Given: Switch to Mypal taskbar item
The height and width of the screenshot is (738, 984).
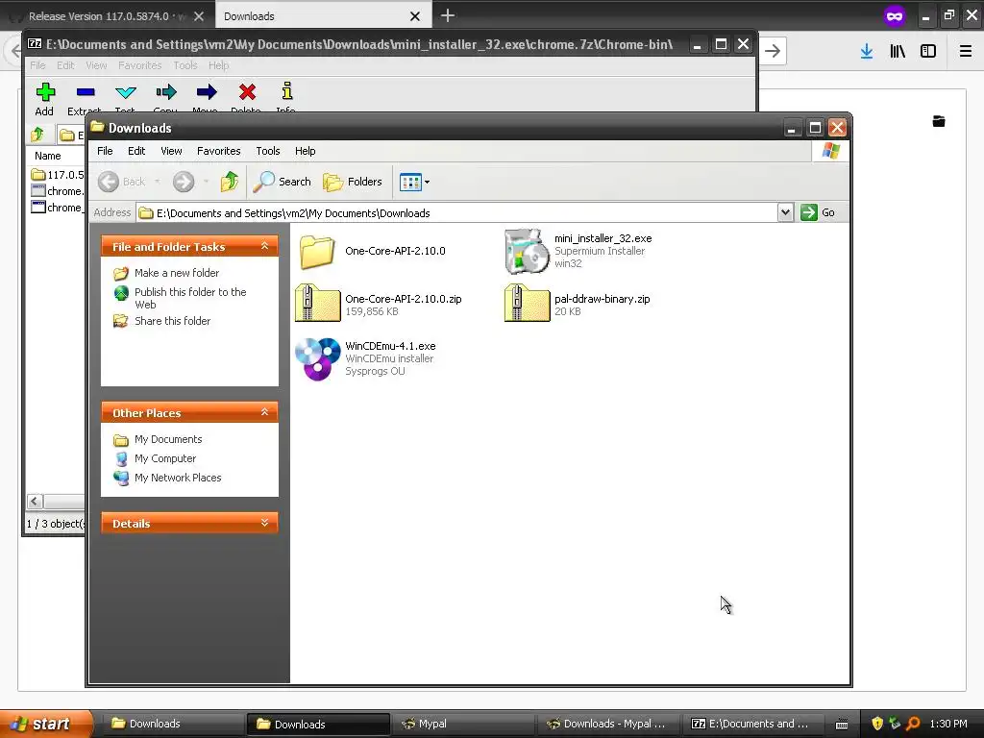Looking at the screenshot, I should click(x=464, y=724).
